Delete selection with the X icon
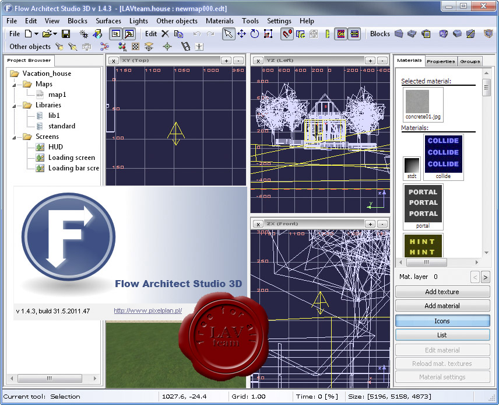Viewport: 499px width, 405px height. [165, 34]
